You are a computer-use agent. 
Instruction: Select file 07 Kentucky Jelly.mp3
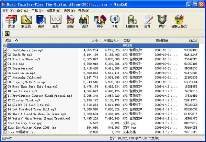[x=25, y=78]
